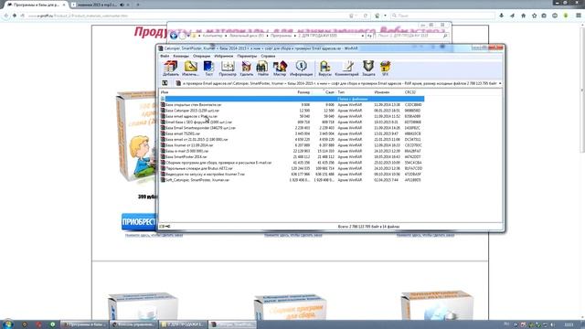This screenshot has height=329, width=585.
Task: Select the highlighted parent folder row
Action: [x=292, y=99]
